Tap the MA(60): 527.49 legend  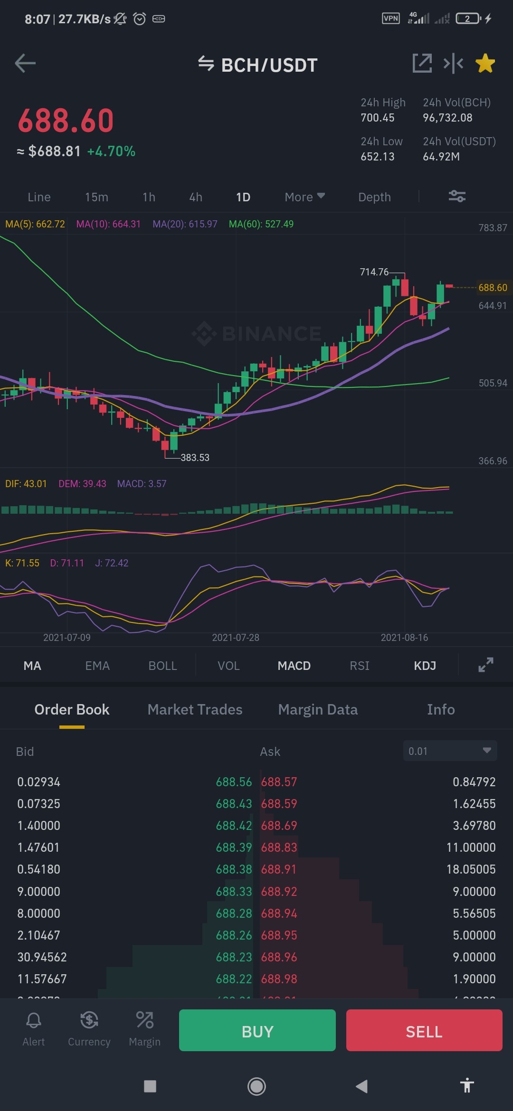(x=261, y=224)
